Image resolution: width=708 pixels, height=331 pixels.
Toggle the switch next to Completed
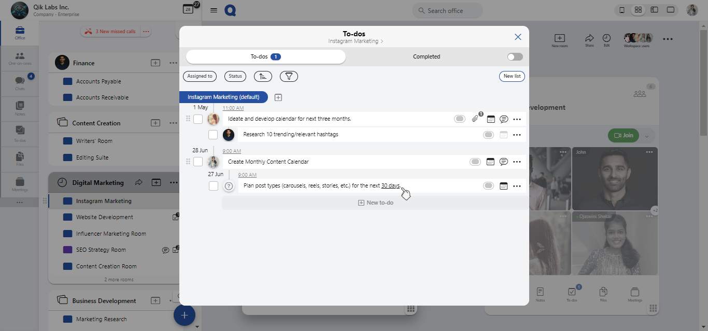(515, 57)
